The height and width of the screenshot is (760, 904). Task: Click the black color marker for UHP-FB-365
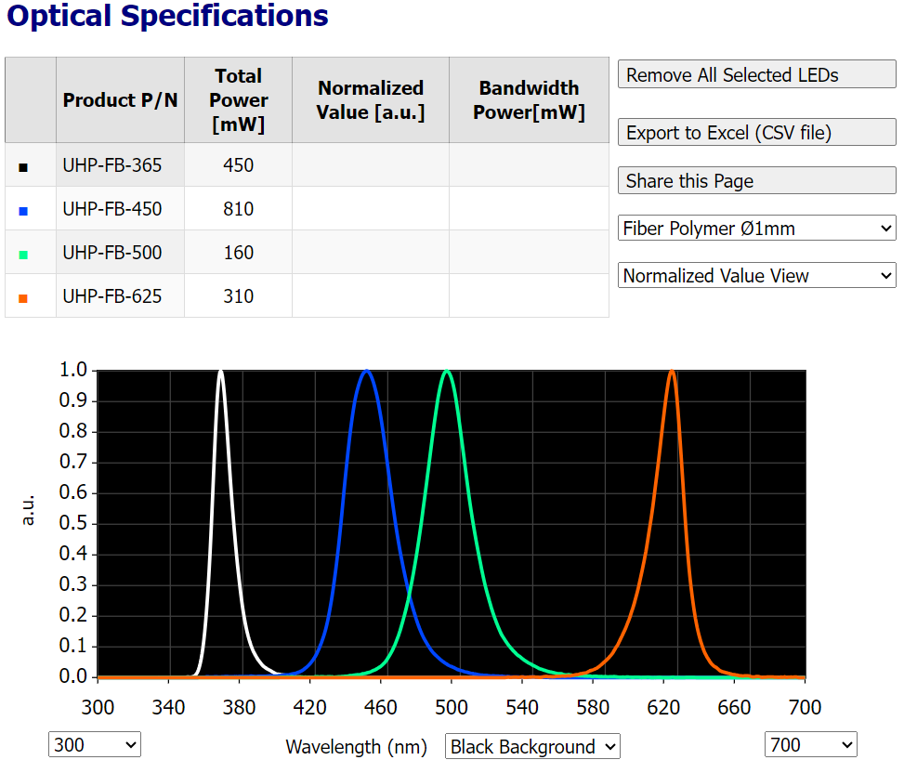pos(24,167)
